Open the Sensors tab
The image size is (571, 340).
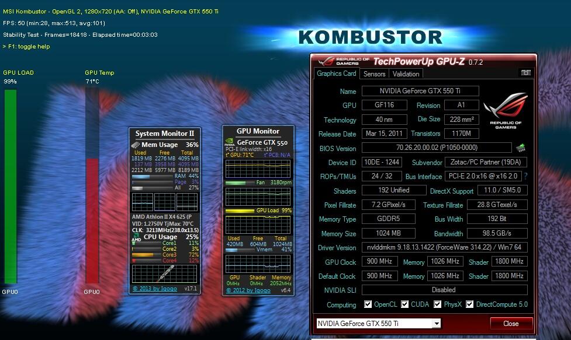tap(375, 73)
